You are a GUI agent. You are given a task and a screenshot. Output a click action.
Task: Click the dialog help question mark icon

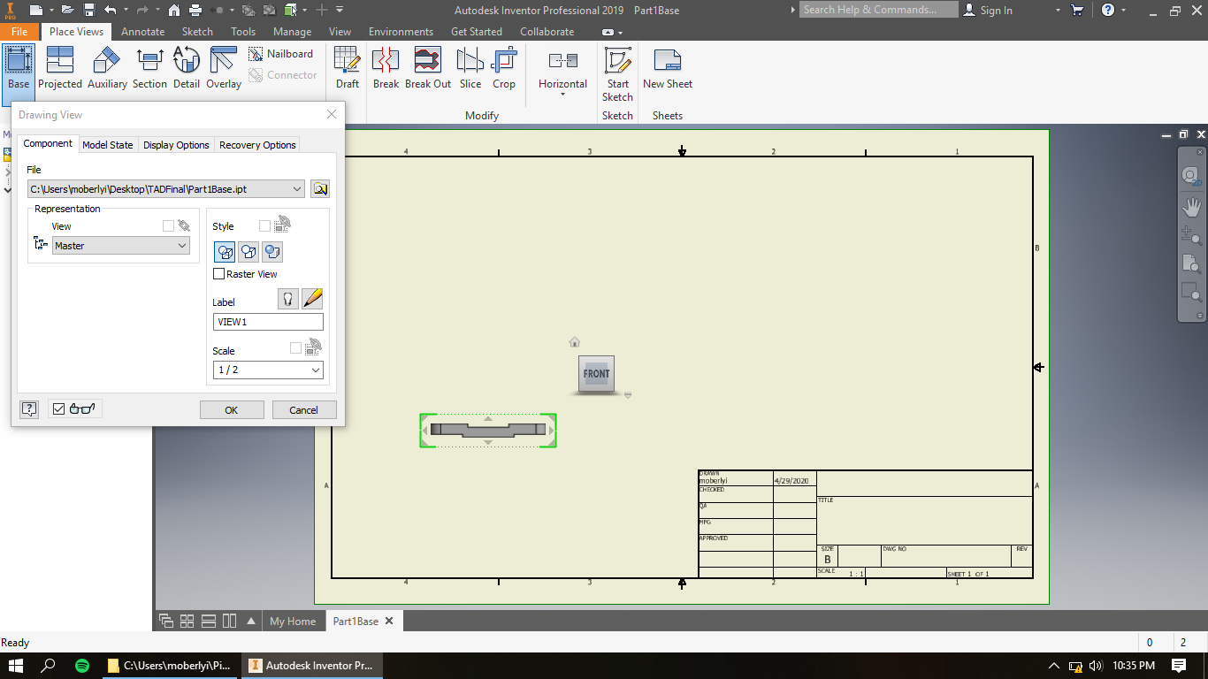[29, 408]
